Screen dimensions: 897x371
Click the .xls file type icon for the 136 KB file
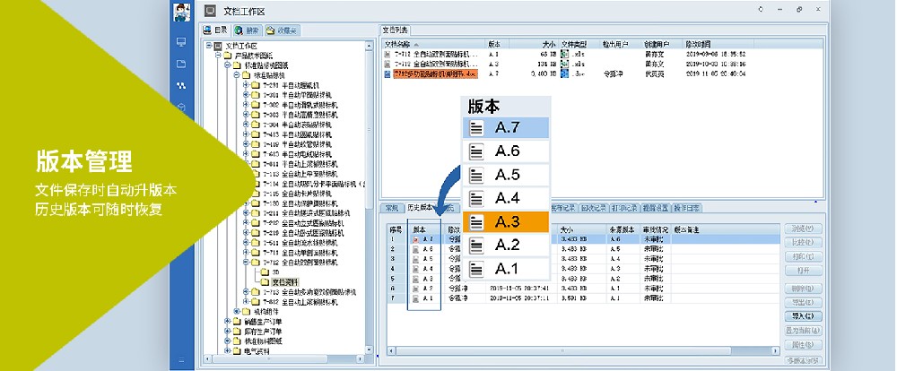[x=564, y=64]
